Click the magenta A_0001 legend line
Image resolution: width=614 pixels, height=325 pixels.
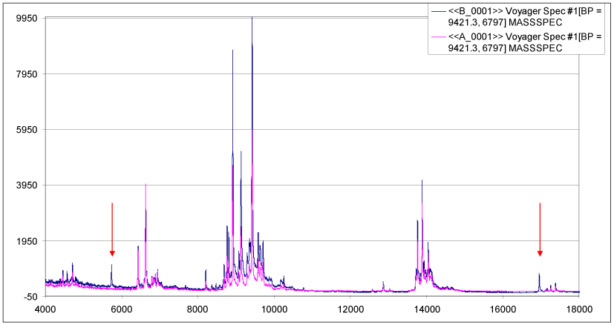439,37
